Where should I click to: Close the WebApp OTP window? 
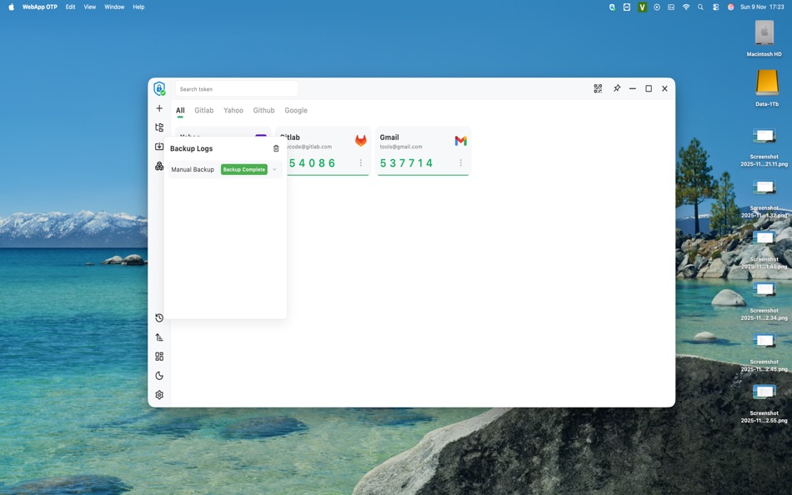coord(664,88)
